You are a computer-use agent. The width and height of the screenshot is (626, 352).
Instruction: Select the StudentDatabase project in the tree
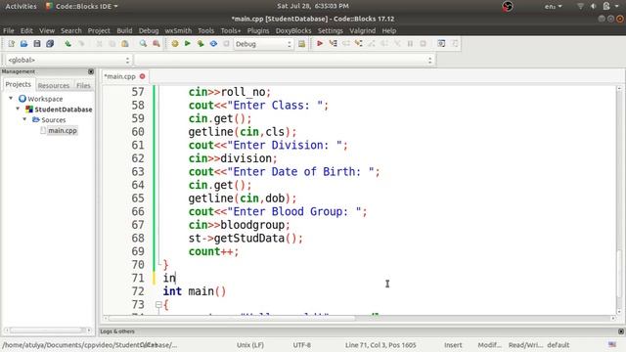pos(63,109)
